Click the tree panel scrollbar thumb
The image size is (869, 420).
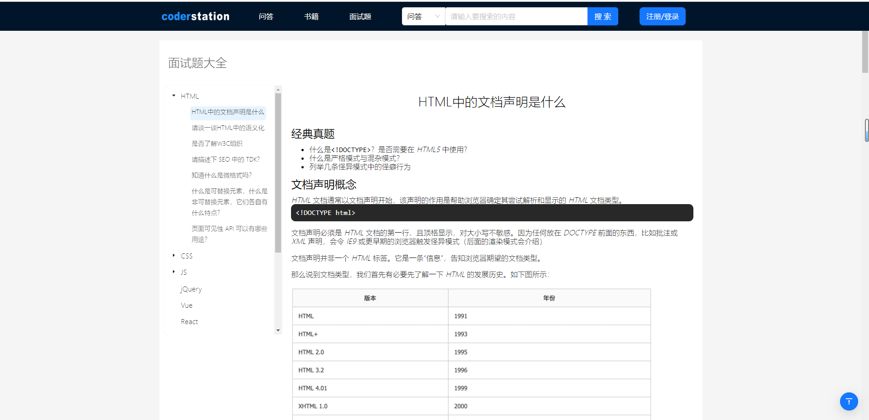[x=278, y=172]
